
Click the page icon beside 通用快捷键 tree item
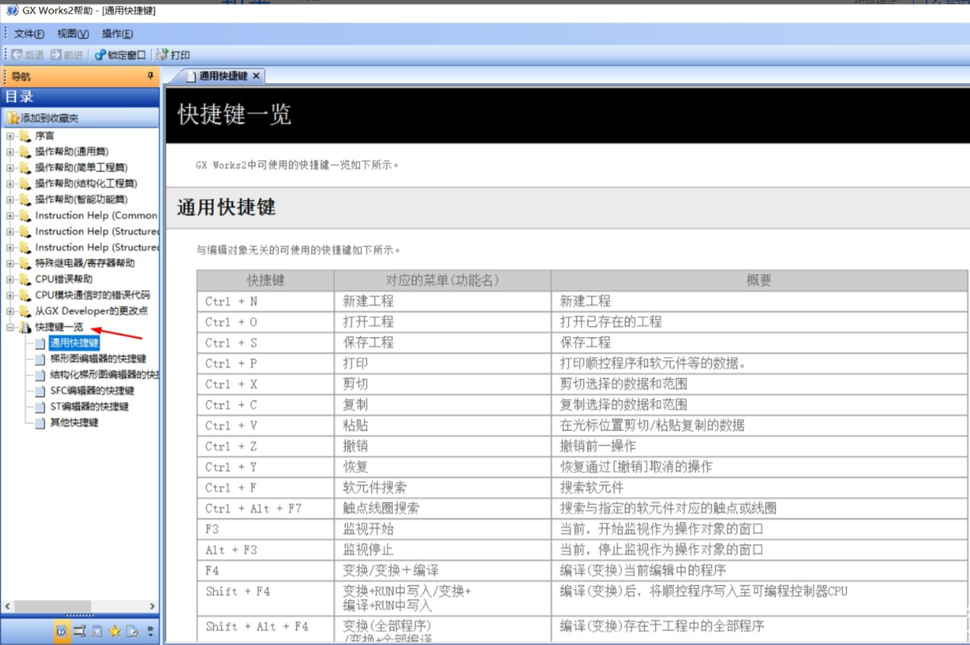click(x=40, y=343)
